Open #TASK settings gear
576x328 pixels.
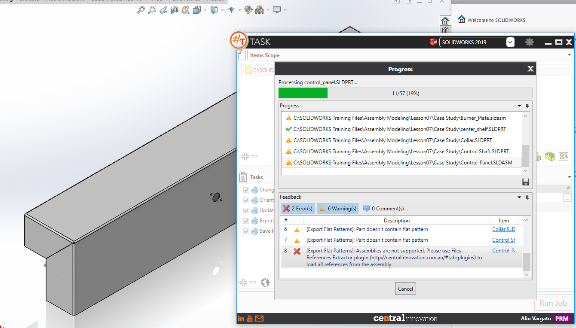[x=530, y=42]
